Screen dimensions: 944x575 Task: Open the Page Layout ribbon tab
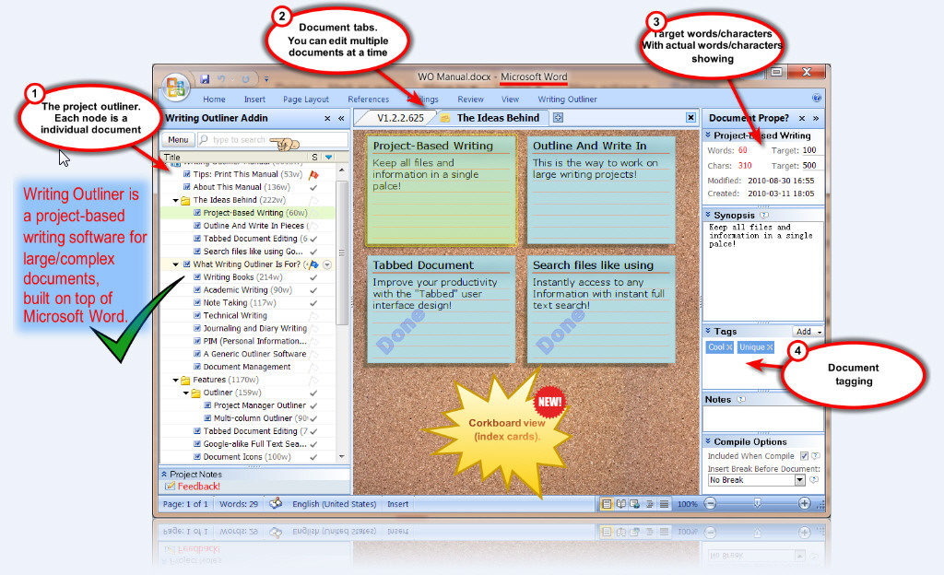(x=306, y=100)
